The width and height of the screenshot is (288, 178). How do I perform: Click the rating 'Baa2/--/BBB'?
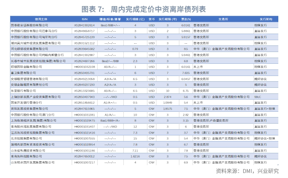point(110,61)
